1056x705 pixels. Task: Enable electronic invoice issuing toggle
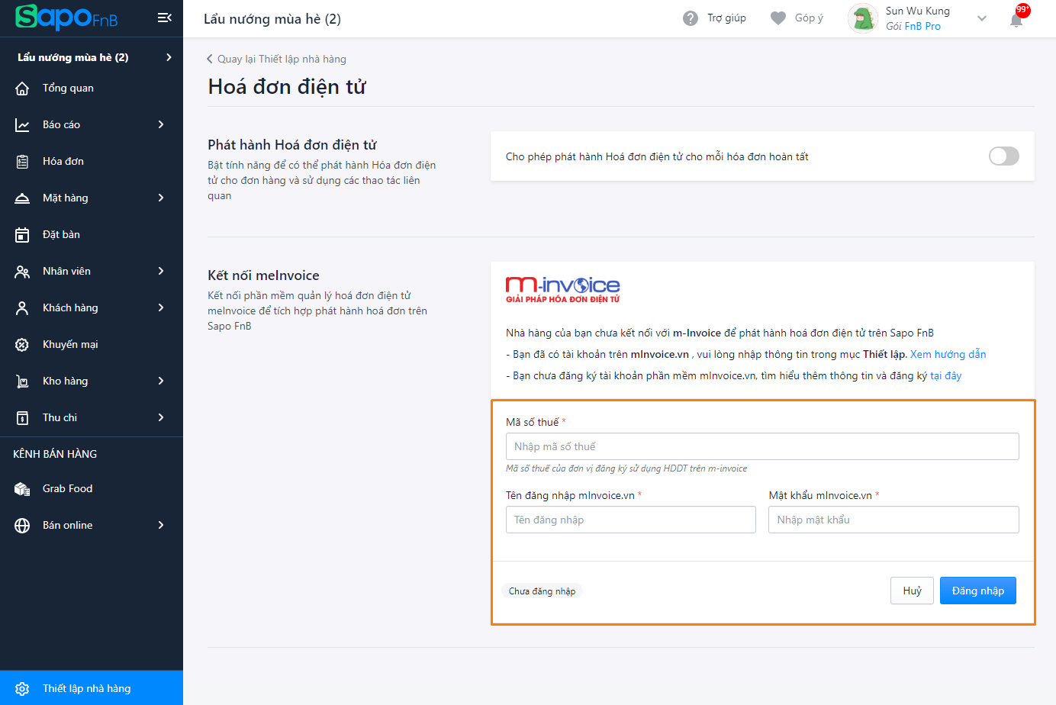pyautogui.click(x=1004, y=156)
